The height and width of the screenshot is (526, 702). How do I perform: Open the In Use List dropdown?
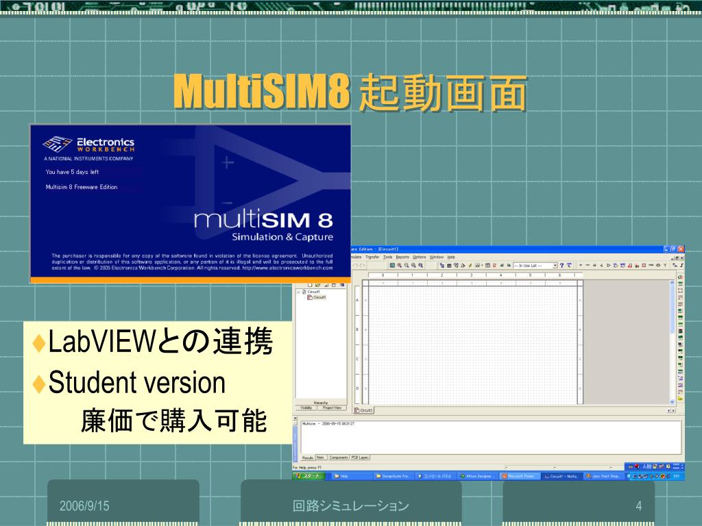click(x=555, y=265)
